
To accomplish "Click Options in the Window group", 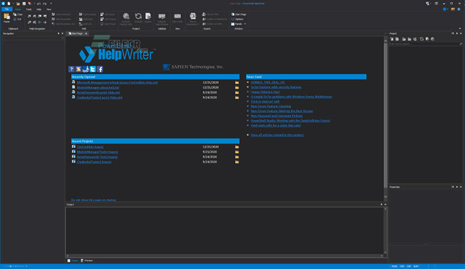I will pyautogui.click(x=238, y=19).
